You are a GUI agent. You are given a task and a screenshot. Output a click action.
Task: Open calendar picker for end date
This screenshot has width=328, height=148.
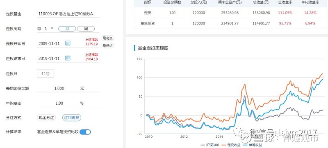pyautogui.click(x=68, y=58)
